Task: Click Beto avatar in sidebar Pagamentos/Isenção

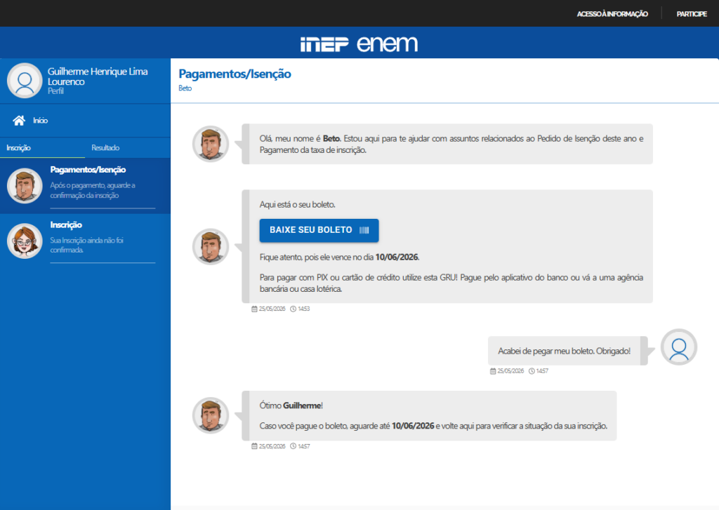Action: pyautogui.click(x=25, y=186)
